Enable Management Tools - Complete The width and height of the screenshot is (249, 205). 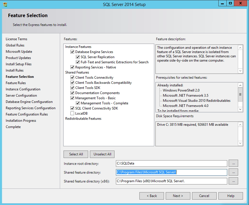click(x=78, y=103)
